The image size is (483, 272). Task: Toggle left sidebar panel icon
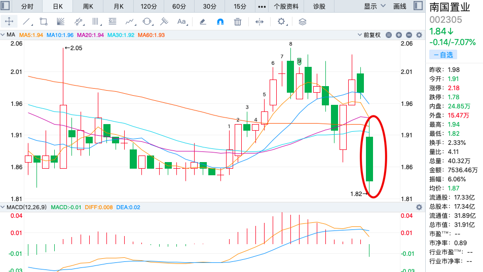5,6
